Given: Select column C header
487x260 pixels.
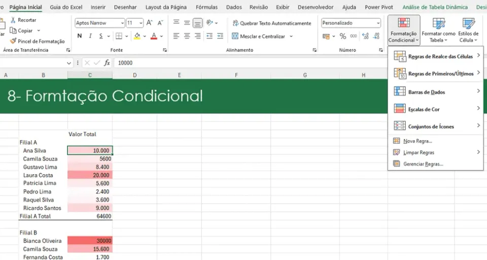Looking at the screenshot, I should [x=90, y=75].
